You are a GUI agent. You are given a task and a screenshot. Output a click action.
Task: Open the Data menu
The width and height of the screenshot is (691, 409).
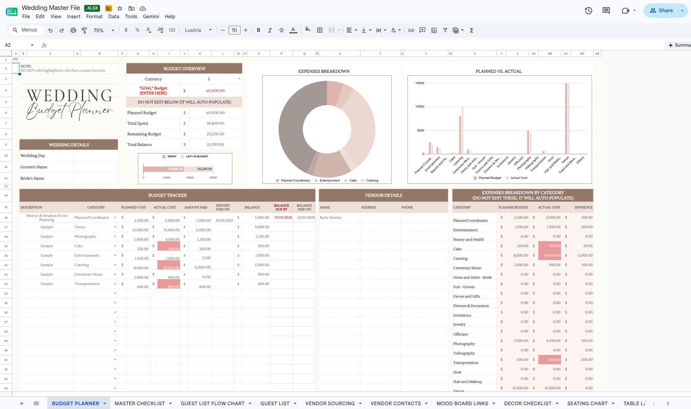(x=114, y=16)
